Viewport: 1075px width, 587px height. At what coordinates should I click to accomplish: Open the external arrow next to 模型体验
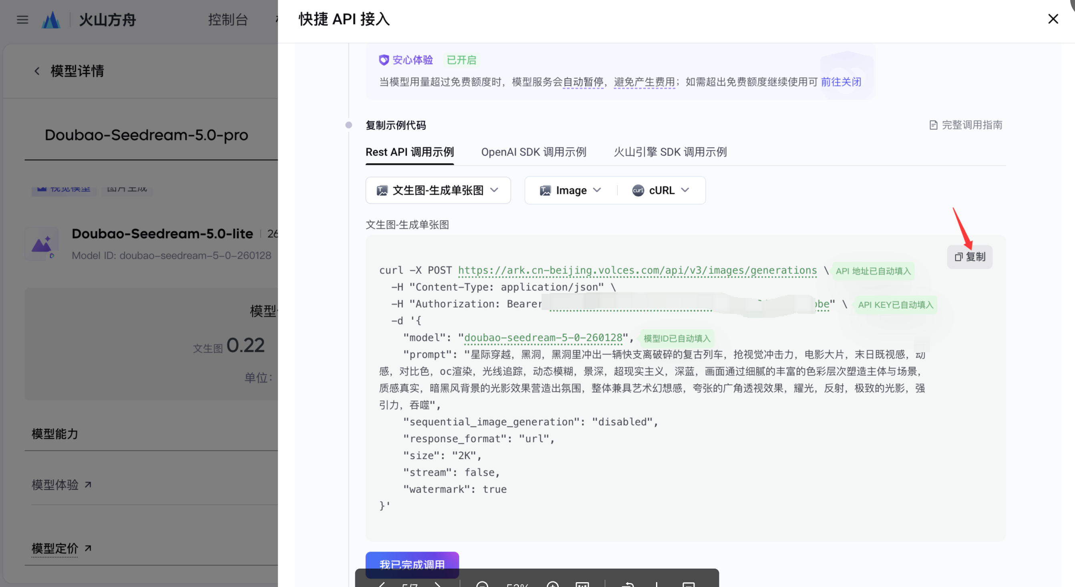click(x=88, y=484)
